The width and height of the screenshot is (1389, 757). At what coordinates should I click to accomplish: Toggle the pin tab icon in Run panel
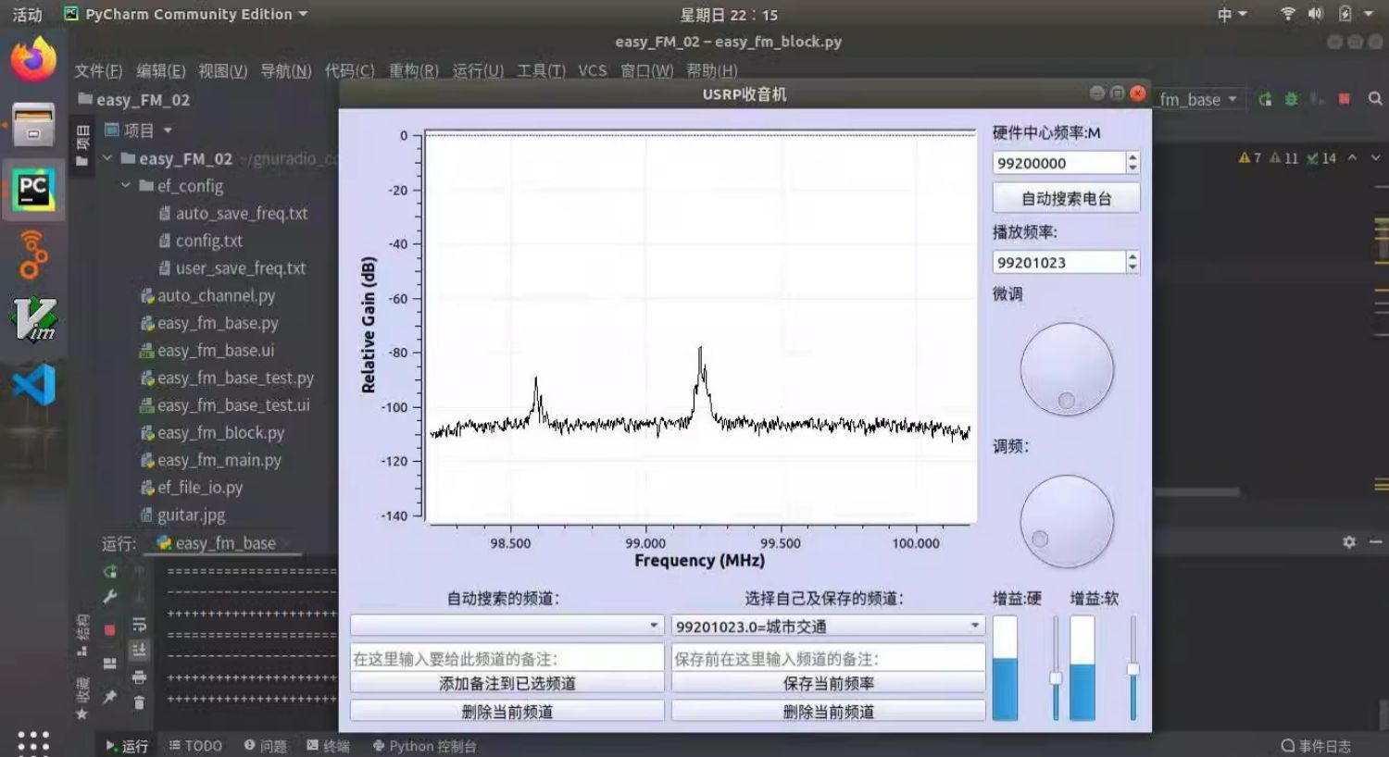point(110,697)
